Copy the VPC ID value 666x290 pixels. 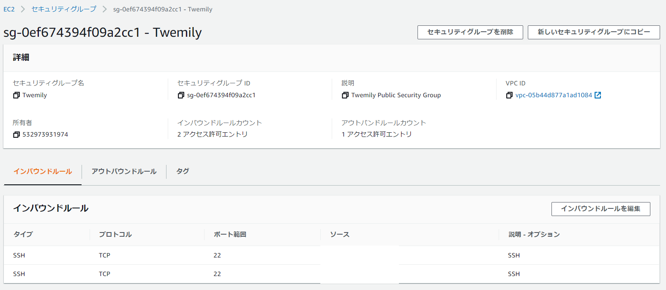509,96
